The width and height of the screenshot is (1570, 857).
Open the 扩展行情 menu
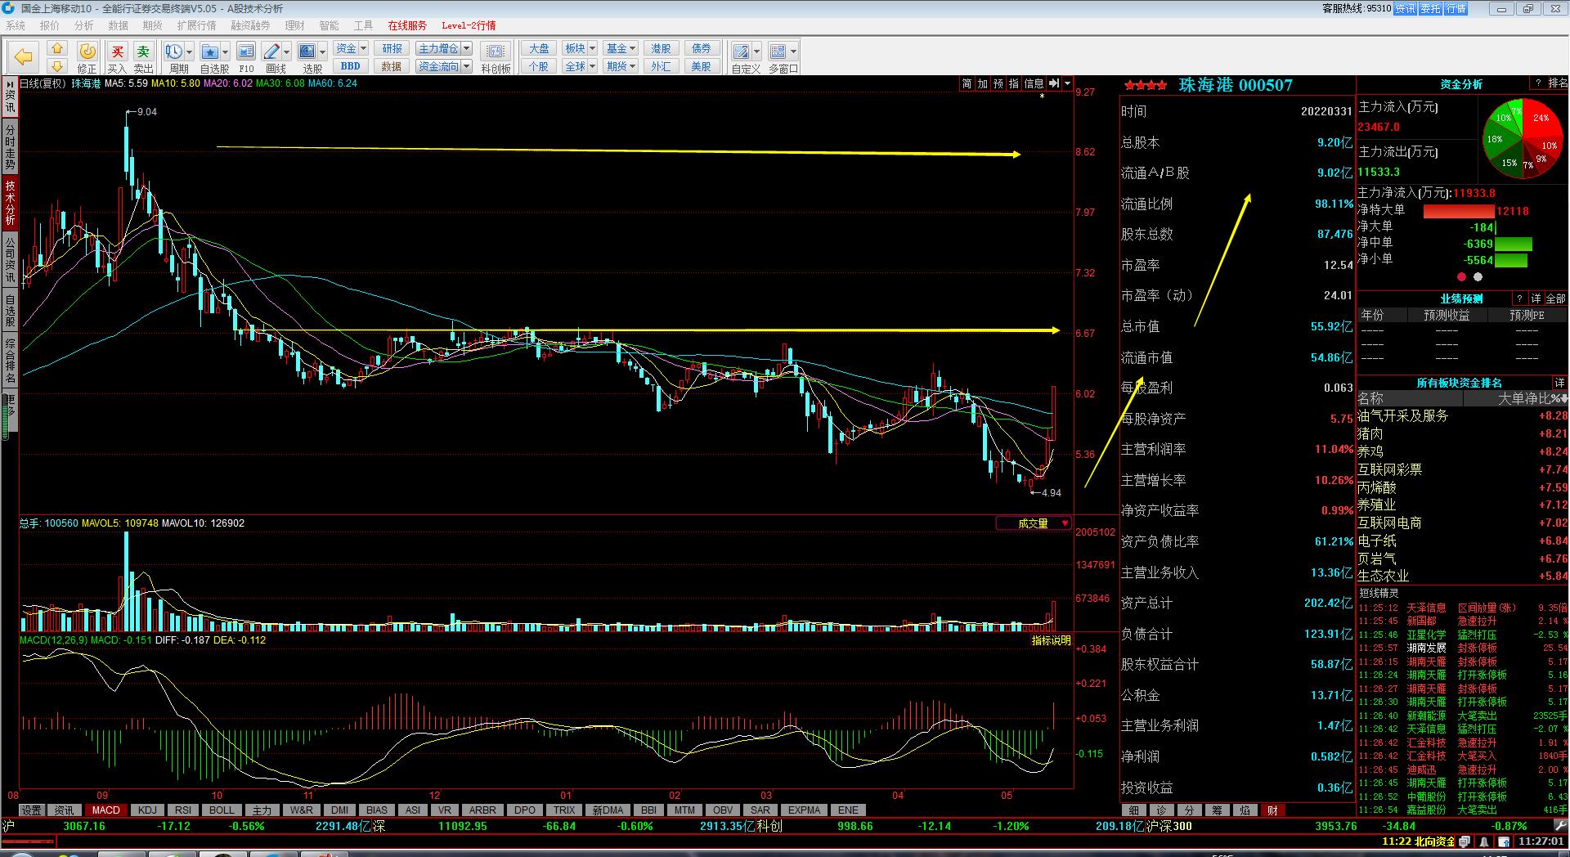[196, 25]
